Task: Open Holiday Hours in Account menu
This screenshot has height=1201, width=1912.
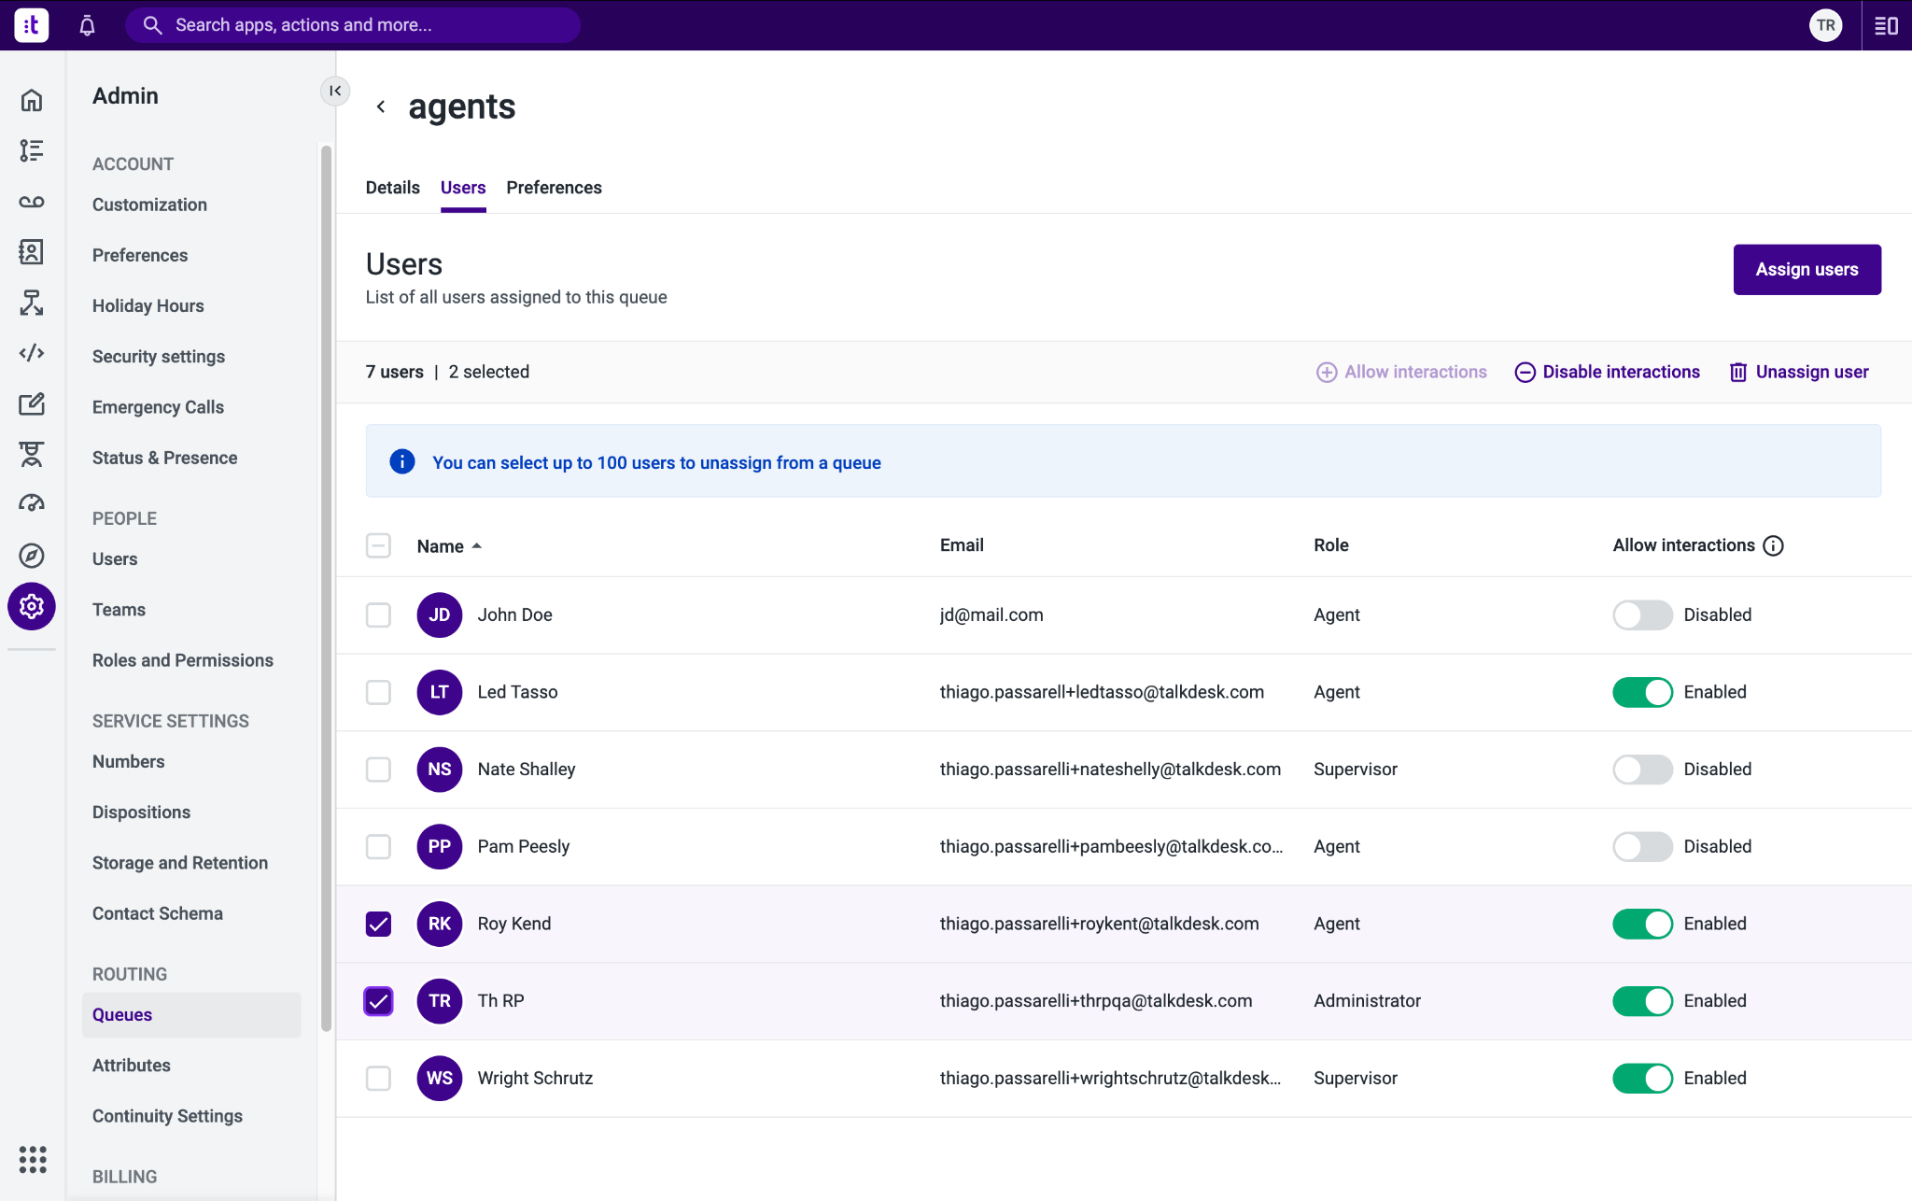Action: tap(148, 306)
